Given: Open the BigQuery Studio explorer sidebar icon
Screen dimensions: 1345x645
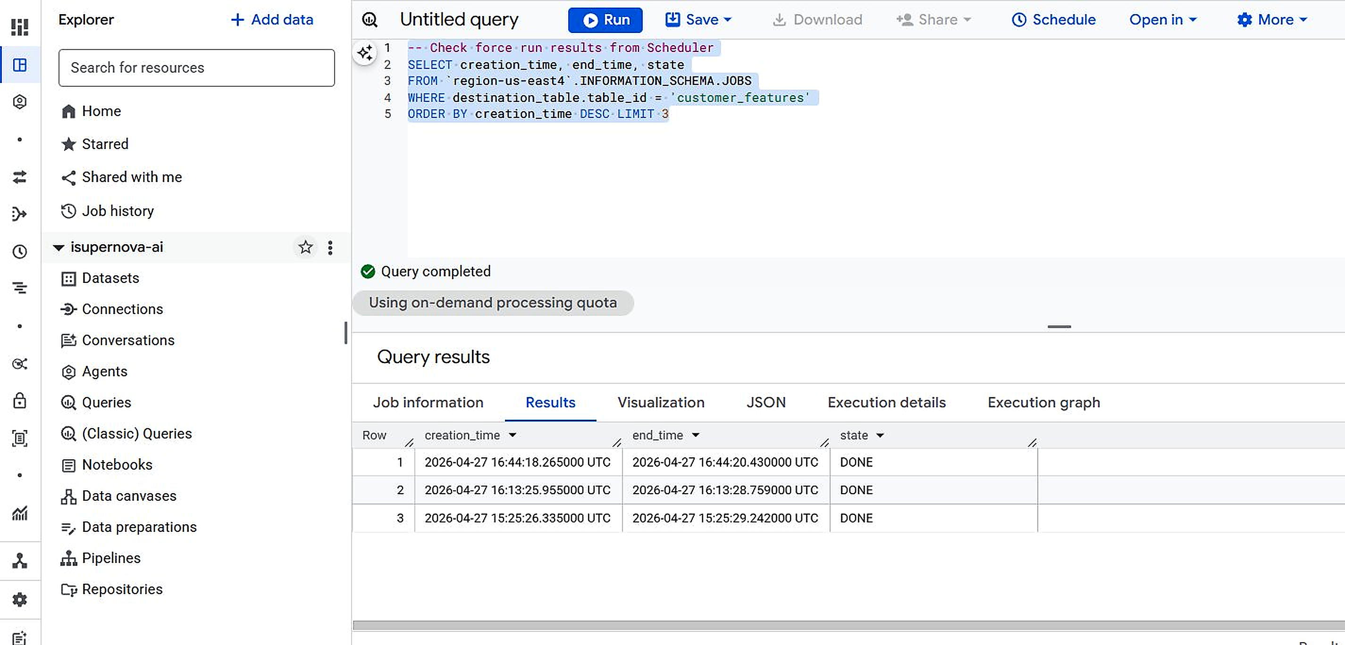Looking at the screenshot, I should [20, 65].
